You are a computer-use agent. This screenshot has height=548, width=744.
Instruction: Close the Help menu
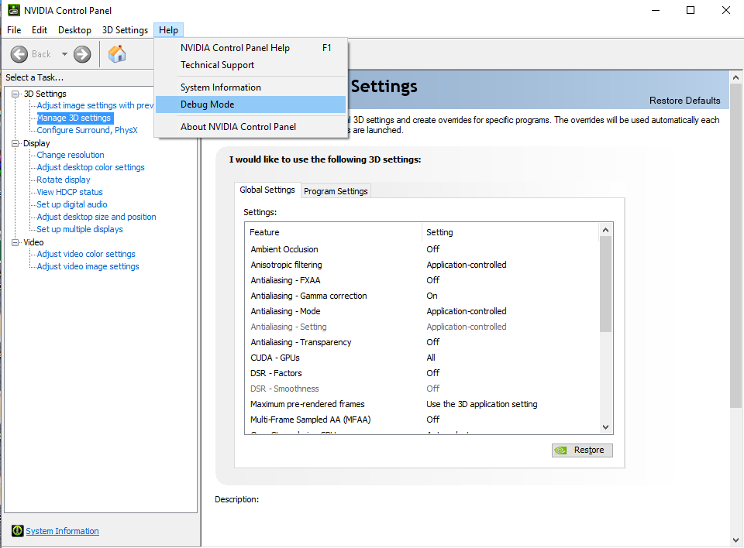(168, 30)
